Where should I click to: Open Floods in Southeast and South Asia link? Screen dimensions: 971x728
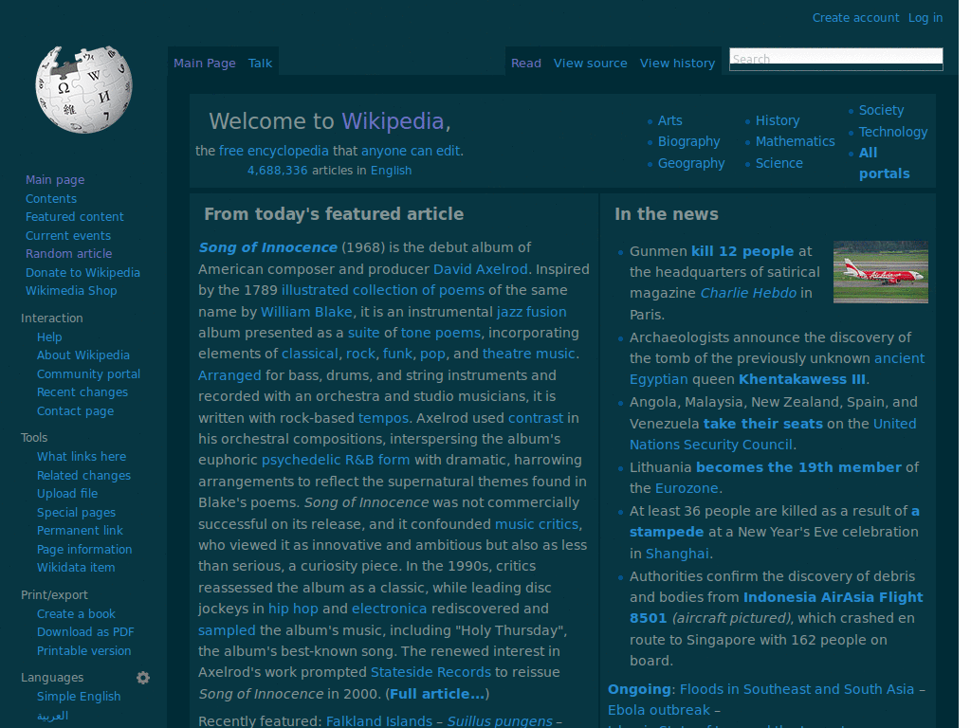(797, 690)
